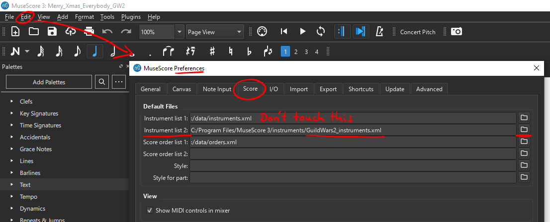This screenshot has height=222, width=550.
Task: Upload score to cloud icon
Action: tap(71, 32)
